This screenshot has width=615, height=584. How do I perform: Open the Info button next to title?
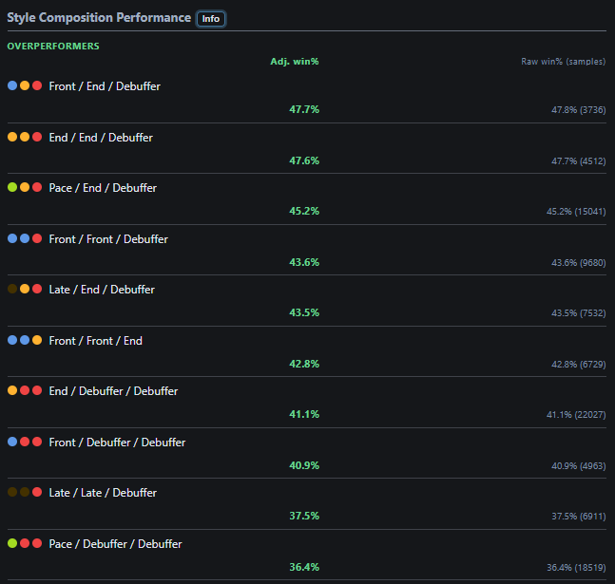click(x=211, y=19)
